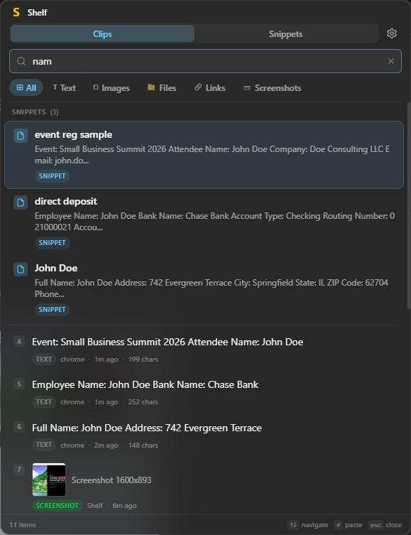Click the direct deposit document icon
This screenshot has height=535, width=411.
pyautogui.click(x=21, y=202)
